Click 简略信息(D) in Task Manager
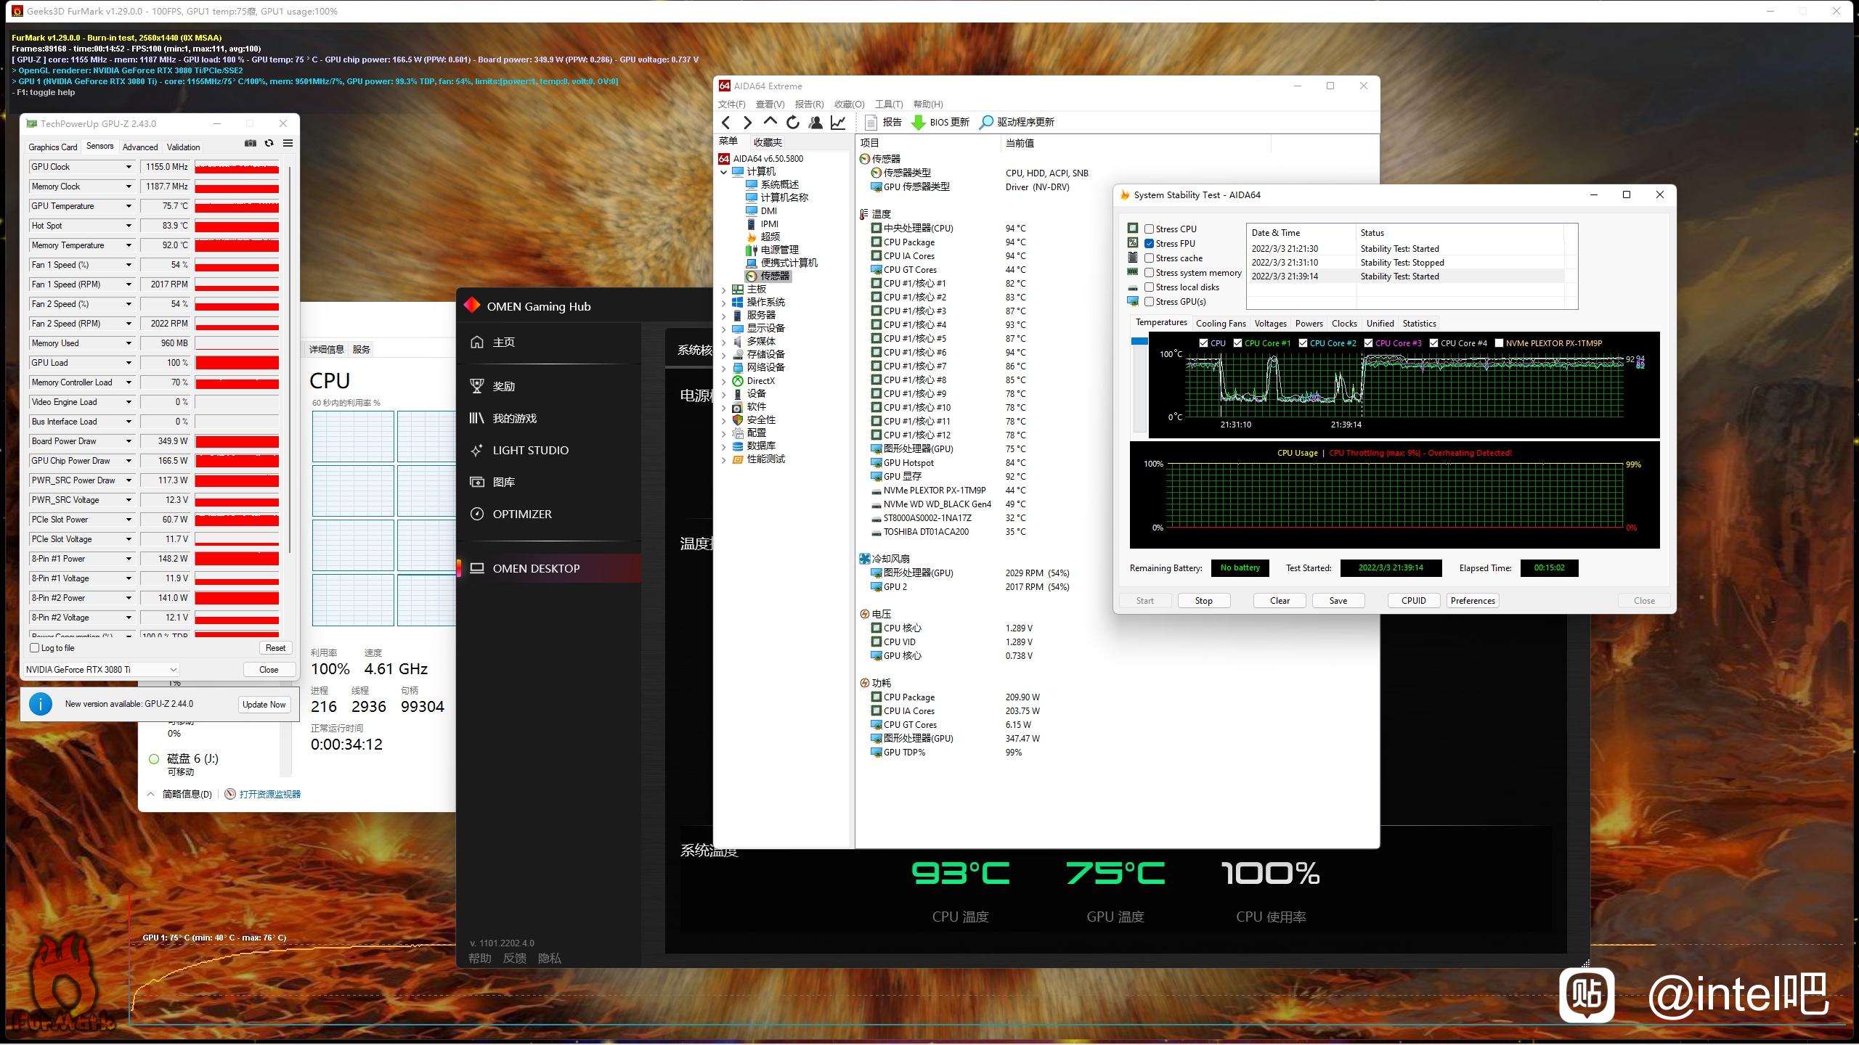 [187, 794]
